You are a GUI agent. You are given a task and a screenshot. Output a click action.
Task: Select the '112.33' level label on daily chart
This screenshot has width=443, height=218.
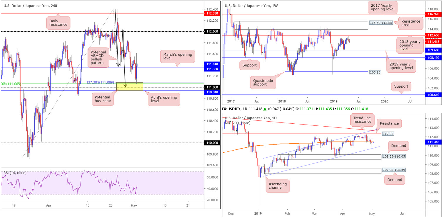tap(387, 134)
